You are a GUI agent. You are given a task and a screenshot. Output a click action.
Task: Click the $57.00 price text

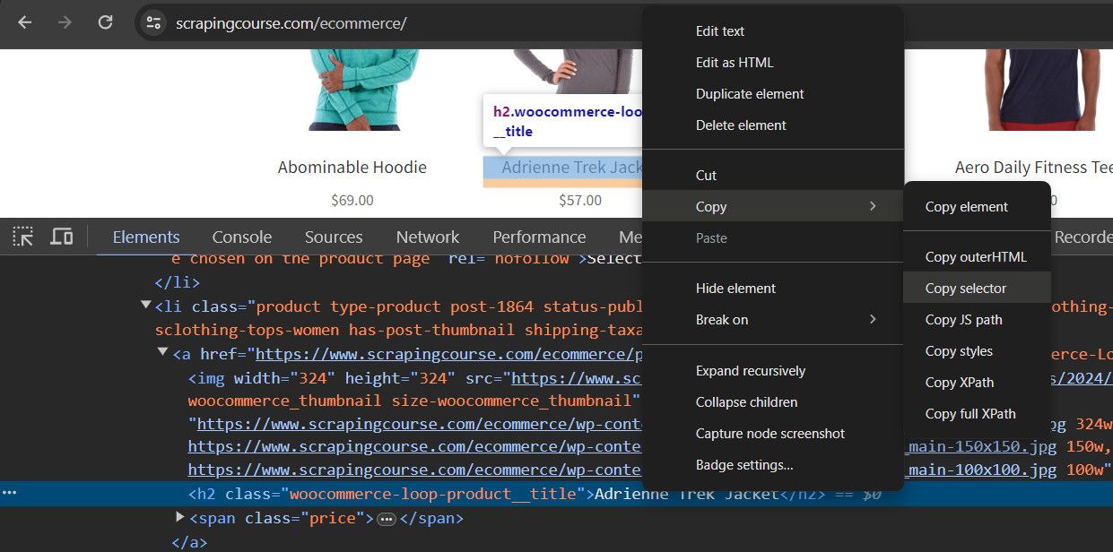point(580,200)
